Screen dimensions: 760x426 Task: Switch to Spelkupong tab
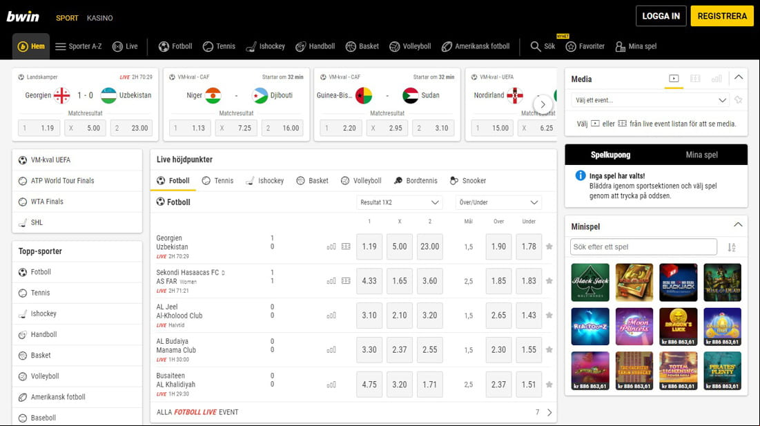pos(610,155)
